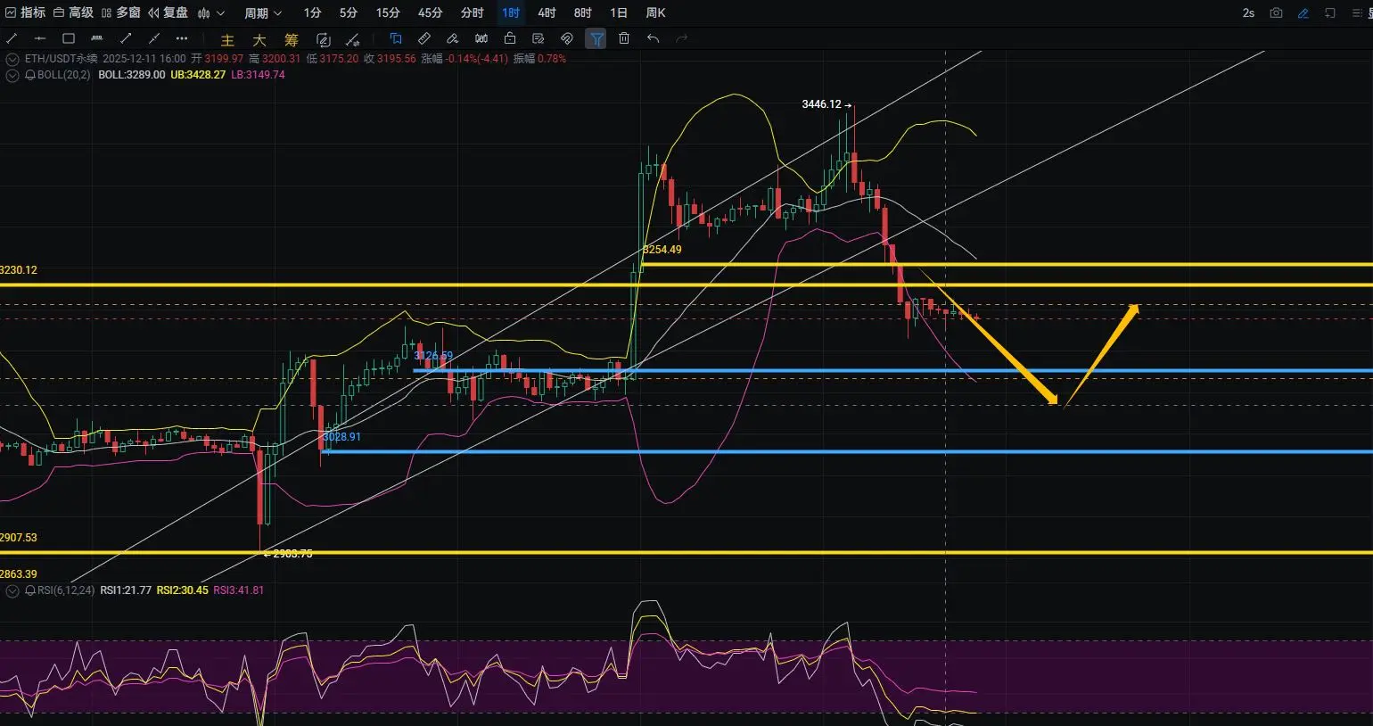
Task: Select the line-with-cursor drawing tool
Action: pyautogui.click(x=353, y=39)
